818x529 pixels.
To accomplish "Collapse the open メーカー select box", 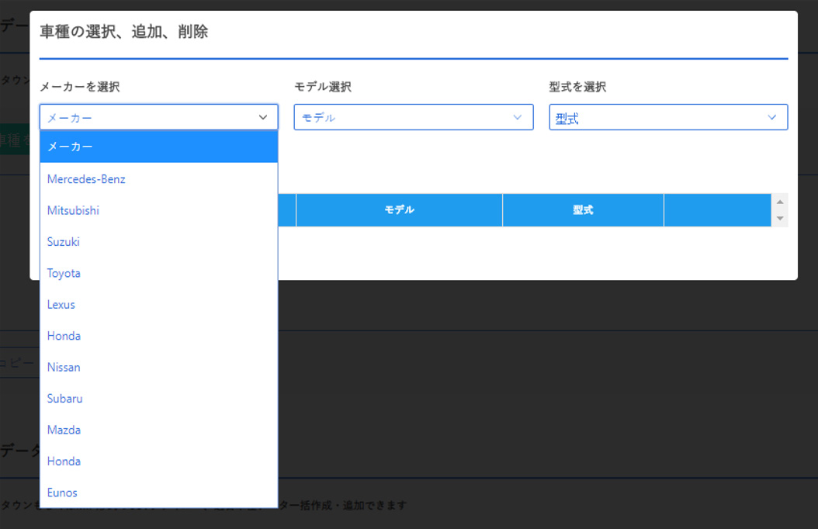I will pos(158,117).
